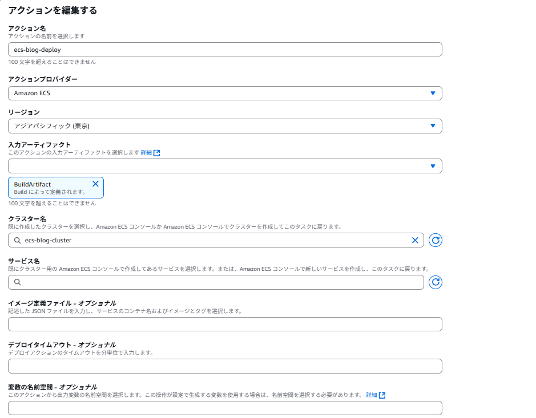Click the magnifier icon in service name field
The width and height of the screenshot is (536, 418).
point(17,282)
